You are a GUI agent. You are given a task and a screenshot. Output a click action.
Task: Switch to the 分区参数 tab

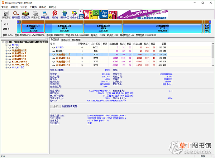(x=55, y=40)
